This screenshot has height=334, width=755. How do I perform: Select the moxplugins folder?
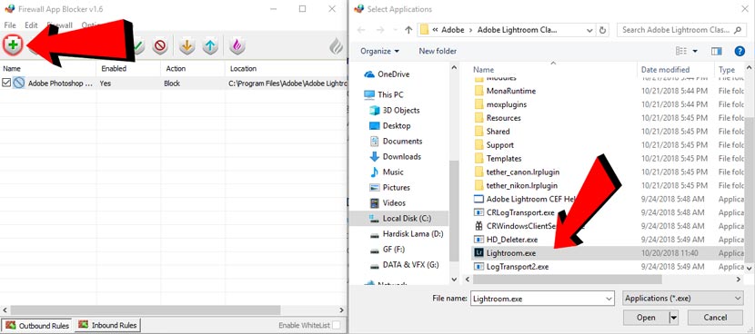pos(507,104)
